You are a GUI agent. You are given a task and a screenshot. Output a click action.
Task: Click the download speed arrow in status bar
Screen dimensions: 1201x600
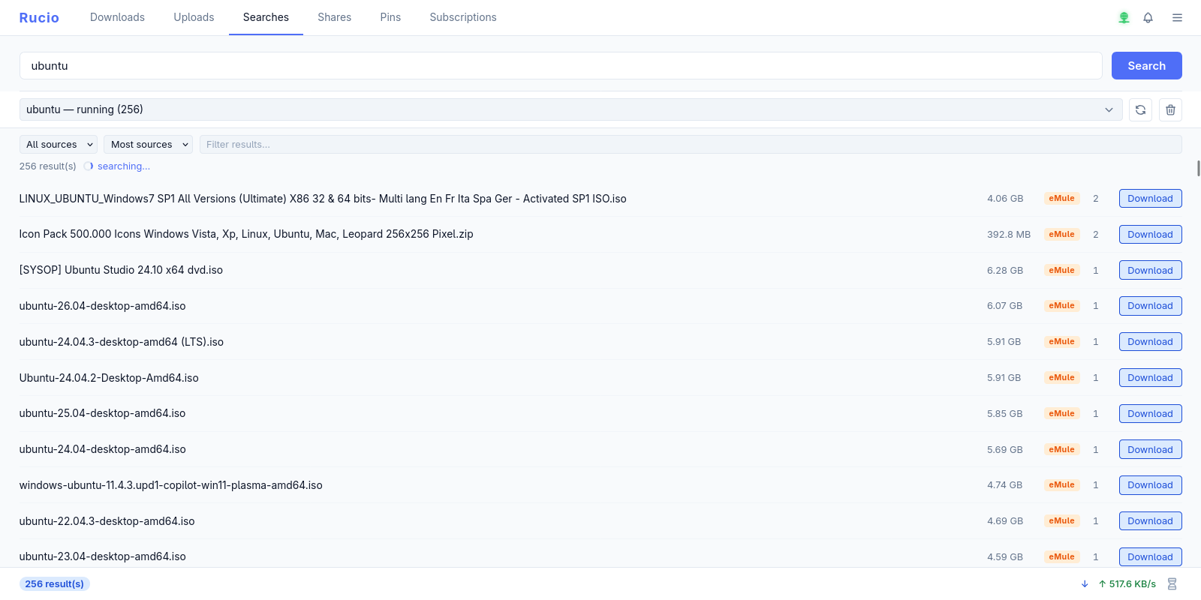pyautogui.click(x=1085, y=583)
